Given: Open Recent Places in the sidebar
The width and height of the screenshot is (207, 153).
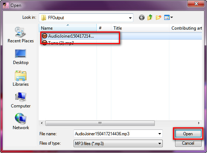Looking at the screenshot, I should point(21,35).
